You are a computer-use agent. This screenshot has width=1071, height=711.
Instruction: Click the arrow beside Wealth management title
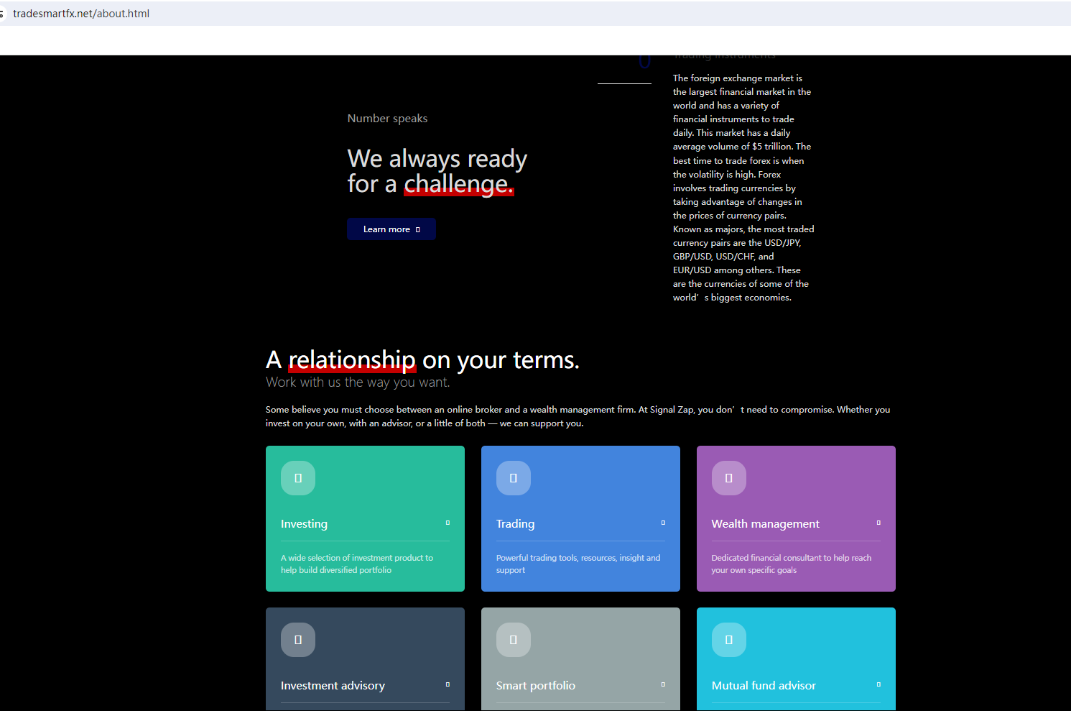(x=878, y=523)
